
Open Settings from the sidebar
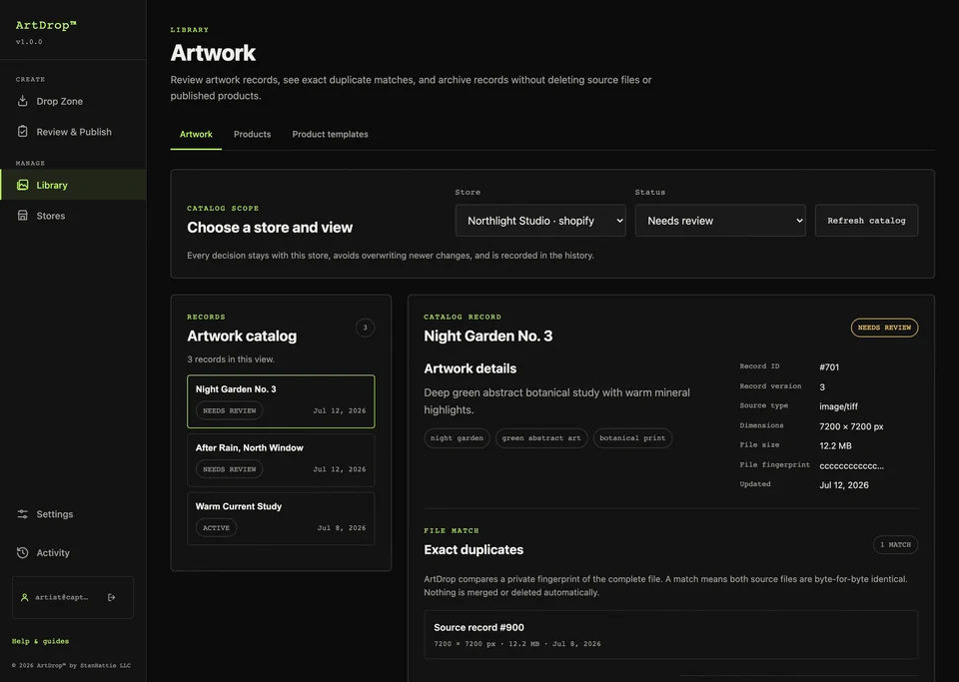tap(73, 514)
